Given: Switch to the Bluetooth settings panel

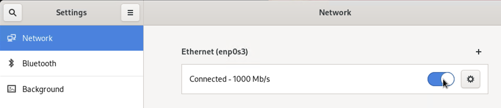Looking at the screenshot, I should click(39, 63).
